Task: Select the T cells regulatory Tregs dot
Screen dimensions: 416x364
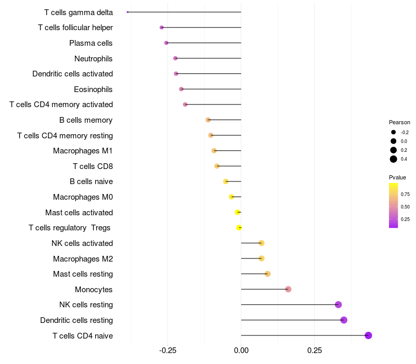Action: tap(239, 228)
